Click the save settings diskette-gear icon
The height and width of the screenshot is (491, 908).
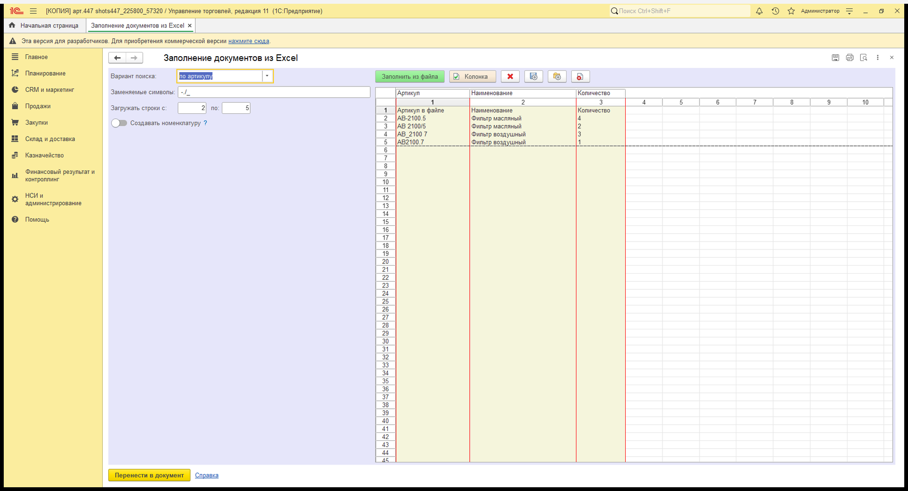533,77
